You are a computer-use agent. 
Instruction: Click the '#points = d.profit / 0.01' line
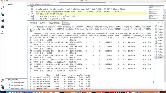point(53,19)
